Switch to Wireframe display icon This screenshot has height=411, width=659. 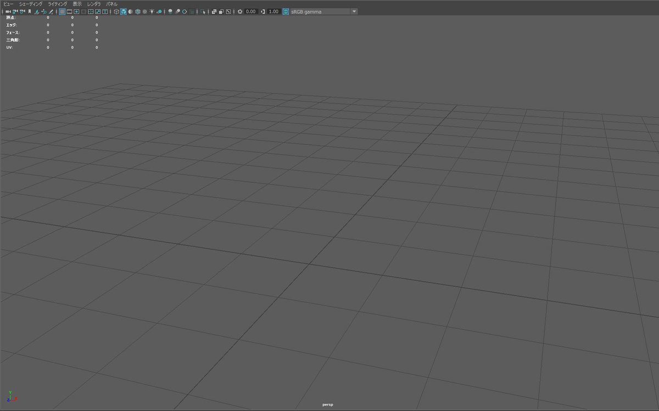click(x=116, y=12)
